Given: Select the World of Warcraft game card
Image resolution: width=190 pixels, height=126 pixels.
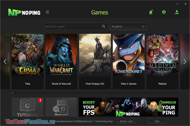Looking at the screenshot, I should coord(61,62).
